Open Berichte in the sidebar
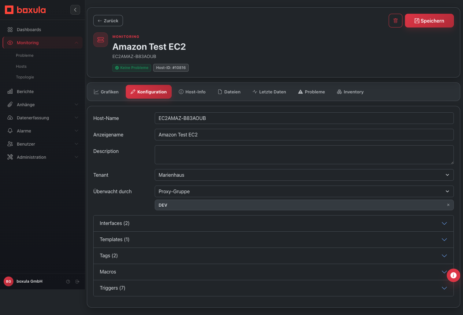 43,92
